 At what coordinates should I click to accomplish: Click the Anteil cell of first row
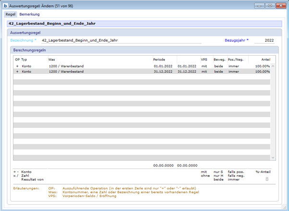click(262, 66)
